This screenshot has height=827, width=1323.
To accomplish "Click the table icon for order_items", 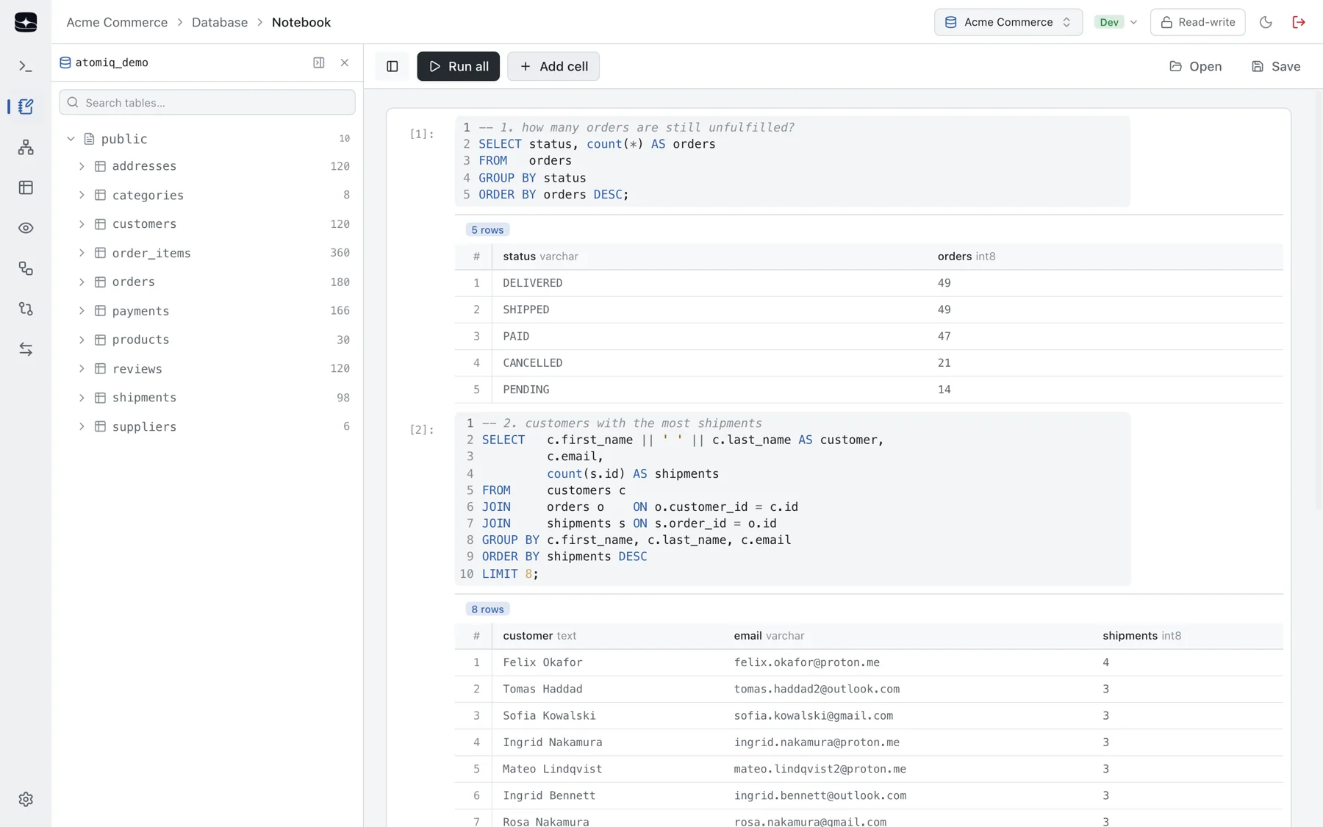I will pyautogui.click(x=101, y=253).
